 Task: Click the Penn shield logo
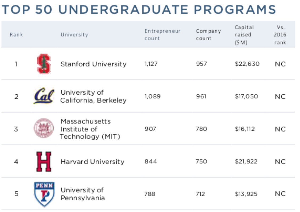coord(44,194)
